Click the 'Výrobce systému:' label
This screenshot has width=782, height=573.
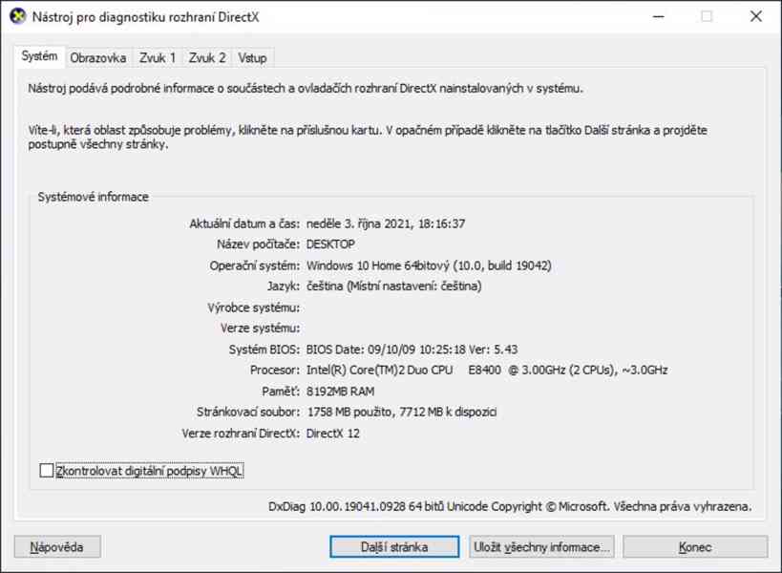tap(254, 308)
